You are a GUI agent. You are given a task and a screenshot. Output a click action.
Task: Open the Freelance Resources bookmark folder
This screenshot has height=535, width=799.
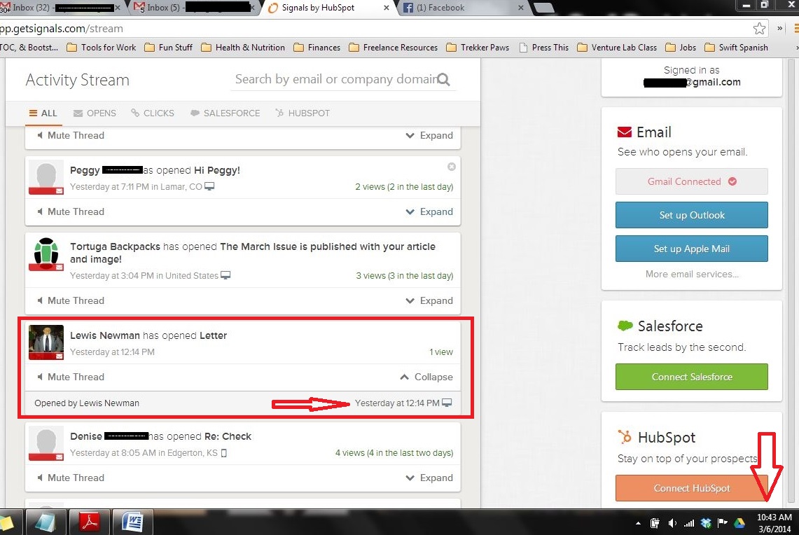pyautogui.click(x=394, y=48)
